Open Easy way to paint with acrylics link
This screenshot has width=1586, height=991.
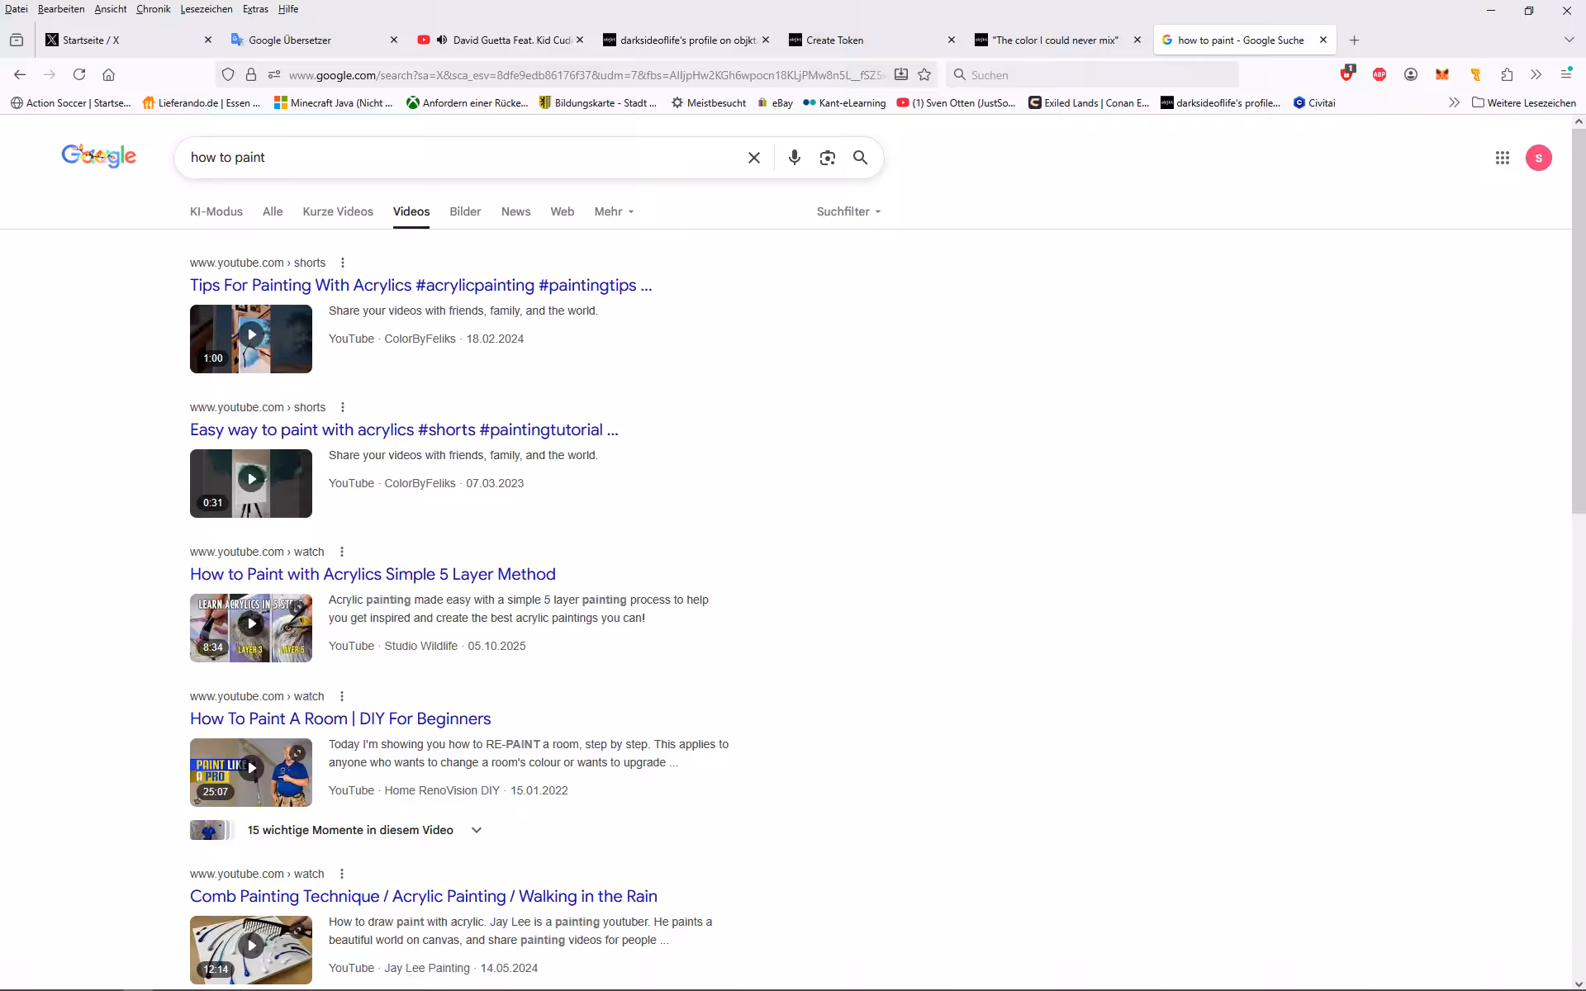point(404,429)
